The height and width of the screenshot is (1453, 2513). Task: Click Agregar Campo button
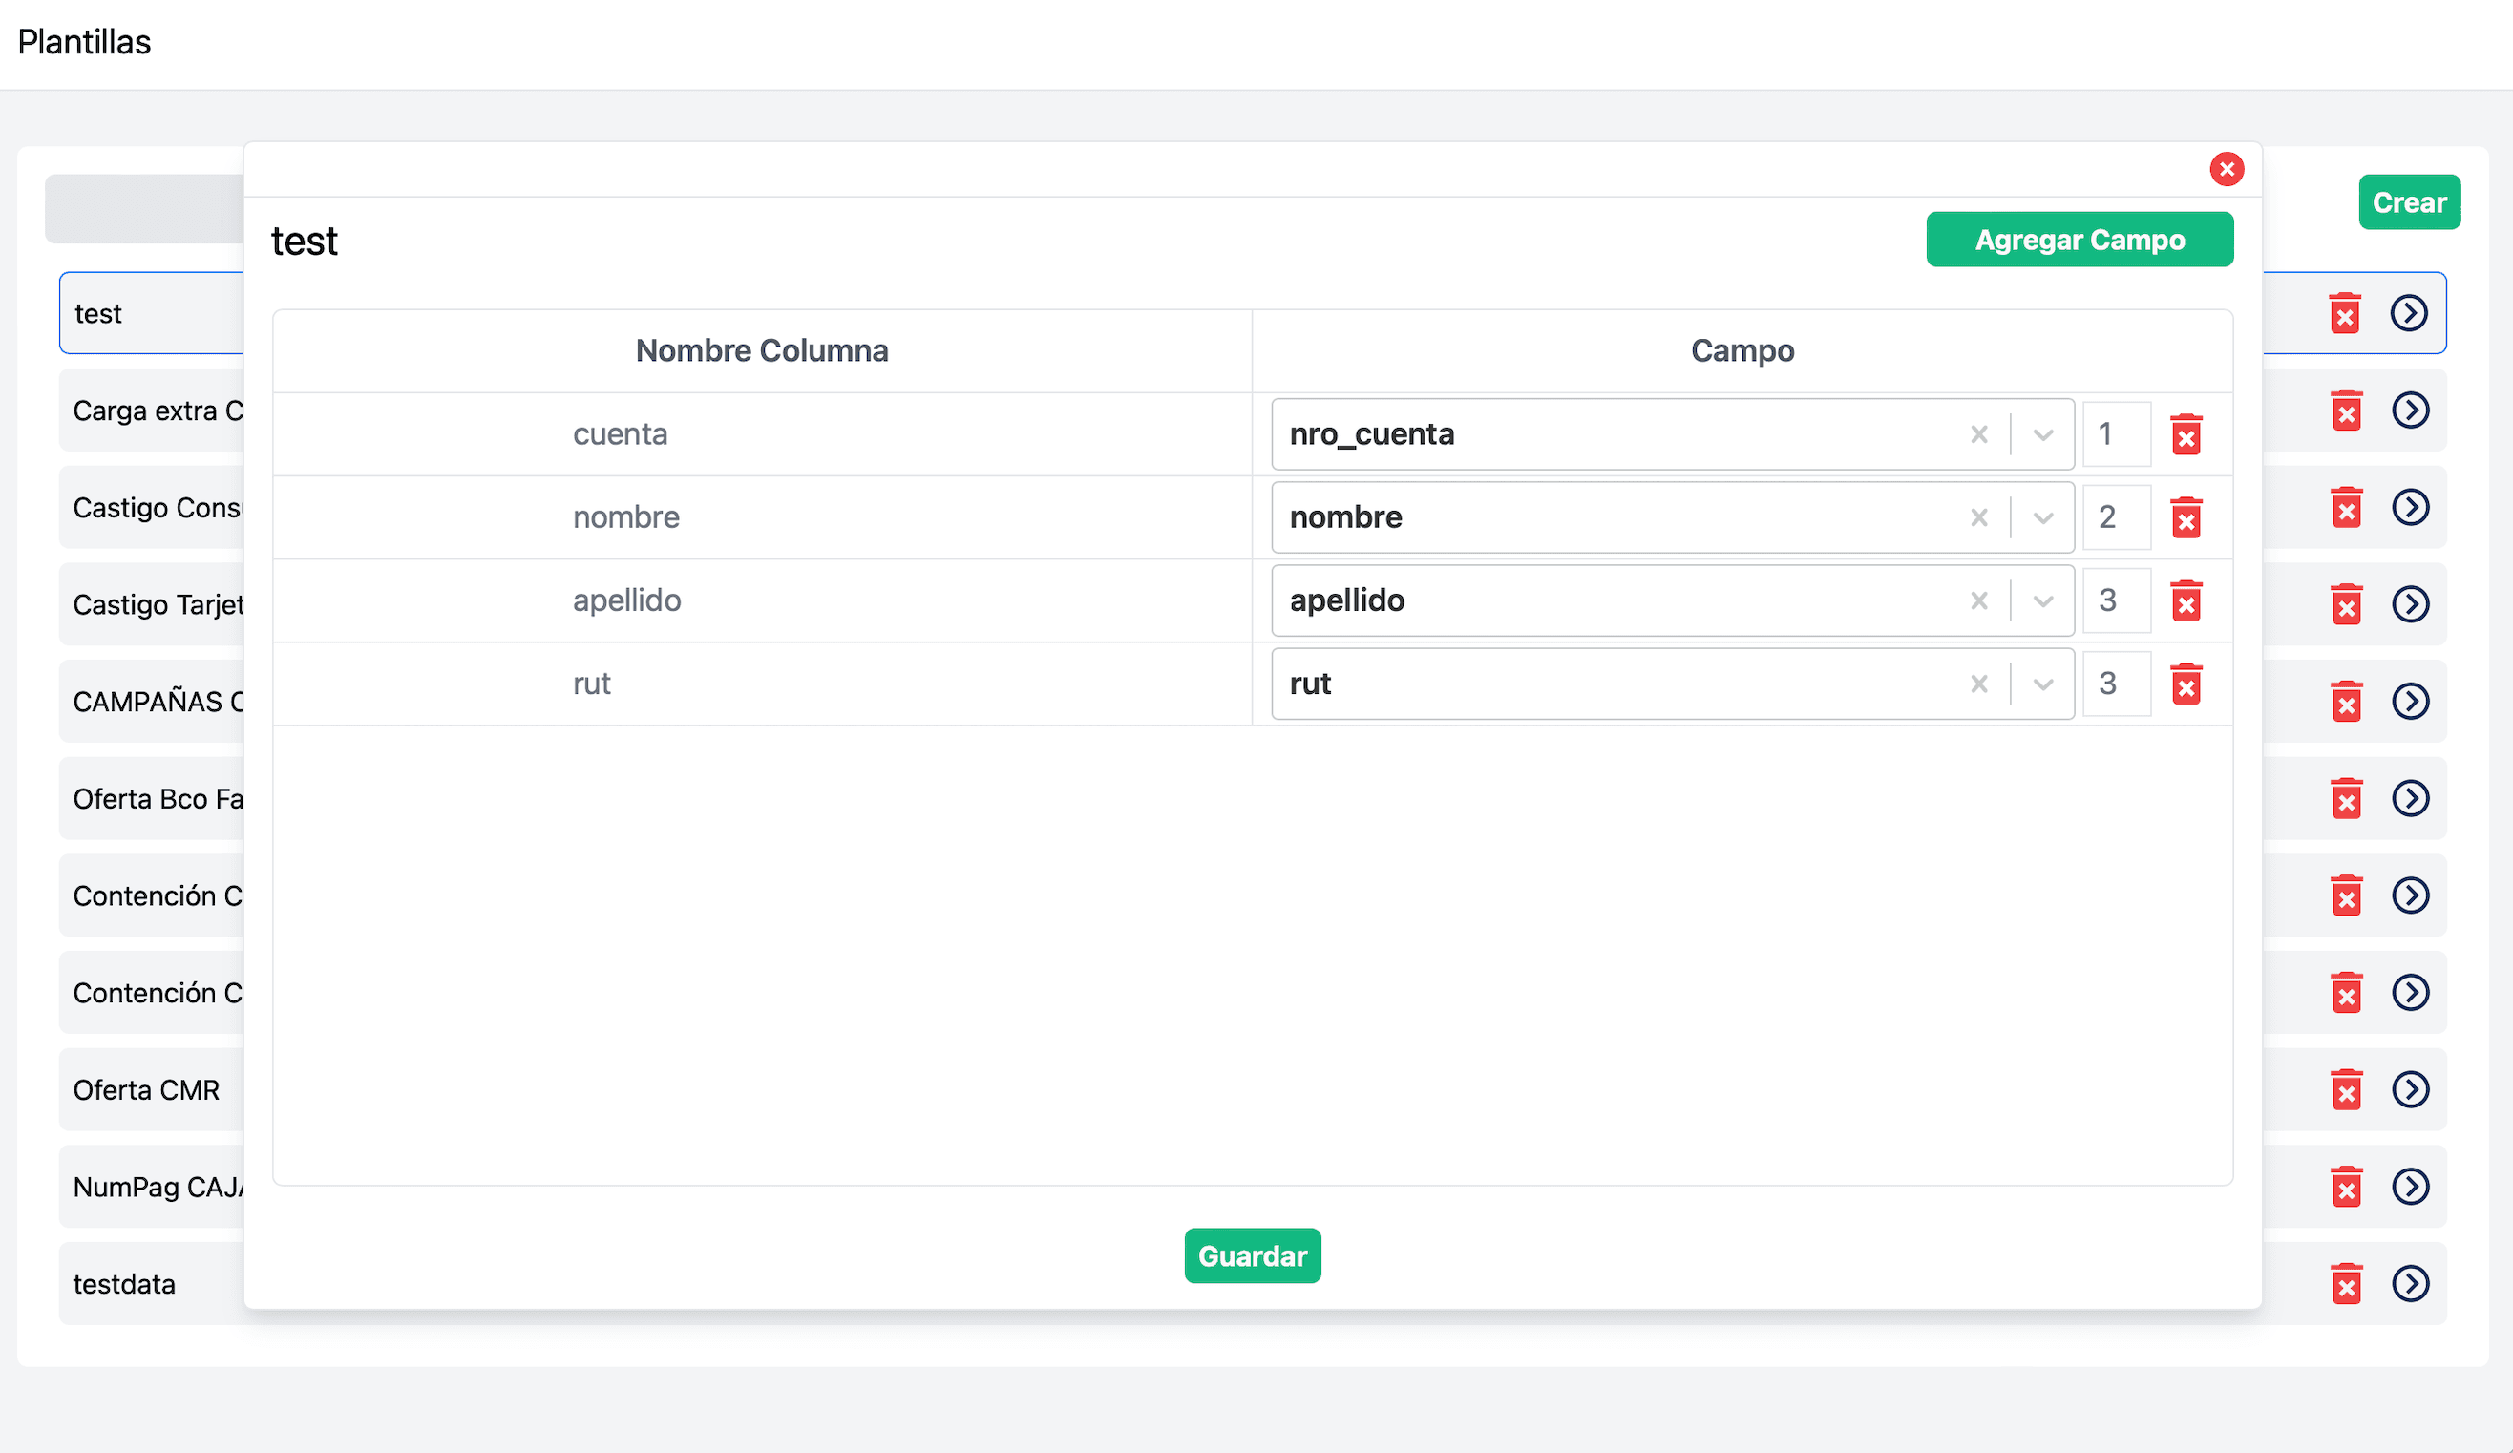click(x=2080, y=241)
